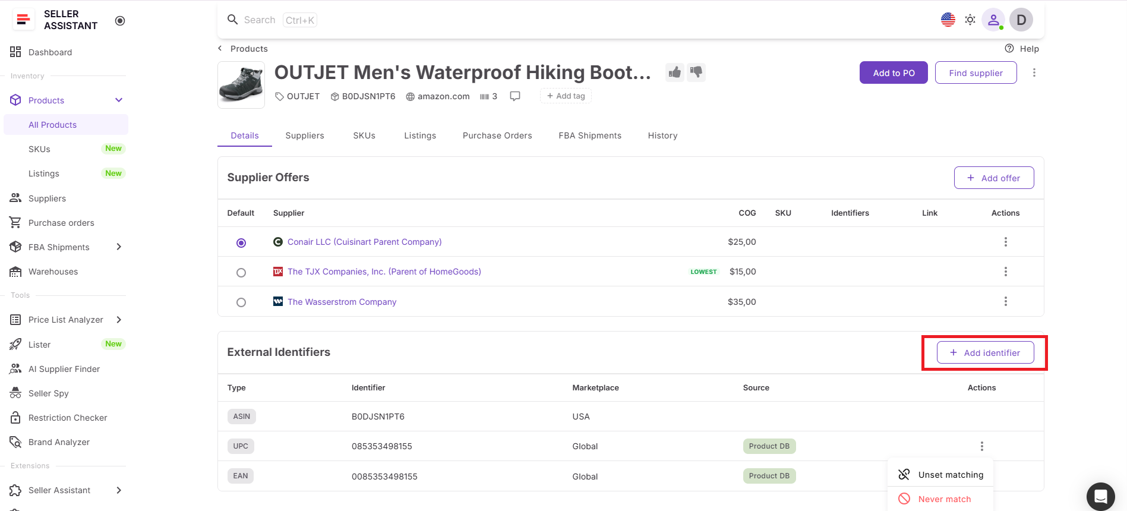Click the B0DJSN1PT6 ASIN label in header
The height and width of the screenshot is (511, 1127).
(x=363, y=96)
